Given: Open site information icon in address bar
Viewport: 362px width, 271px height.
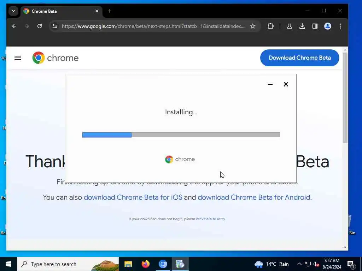Looking at the screenshot, I should click(55, 26).
